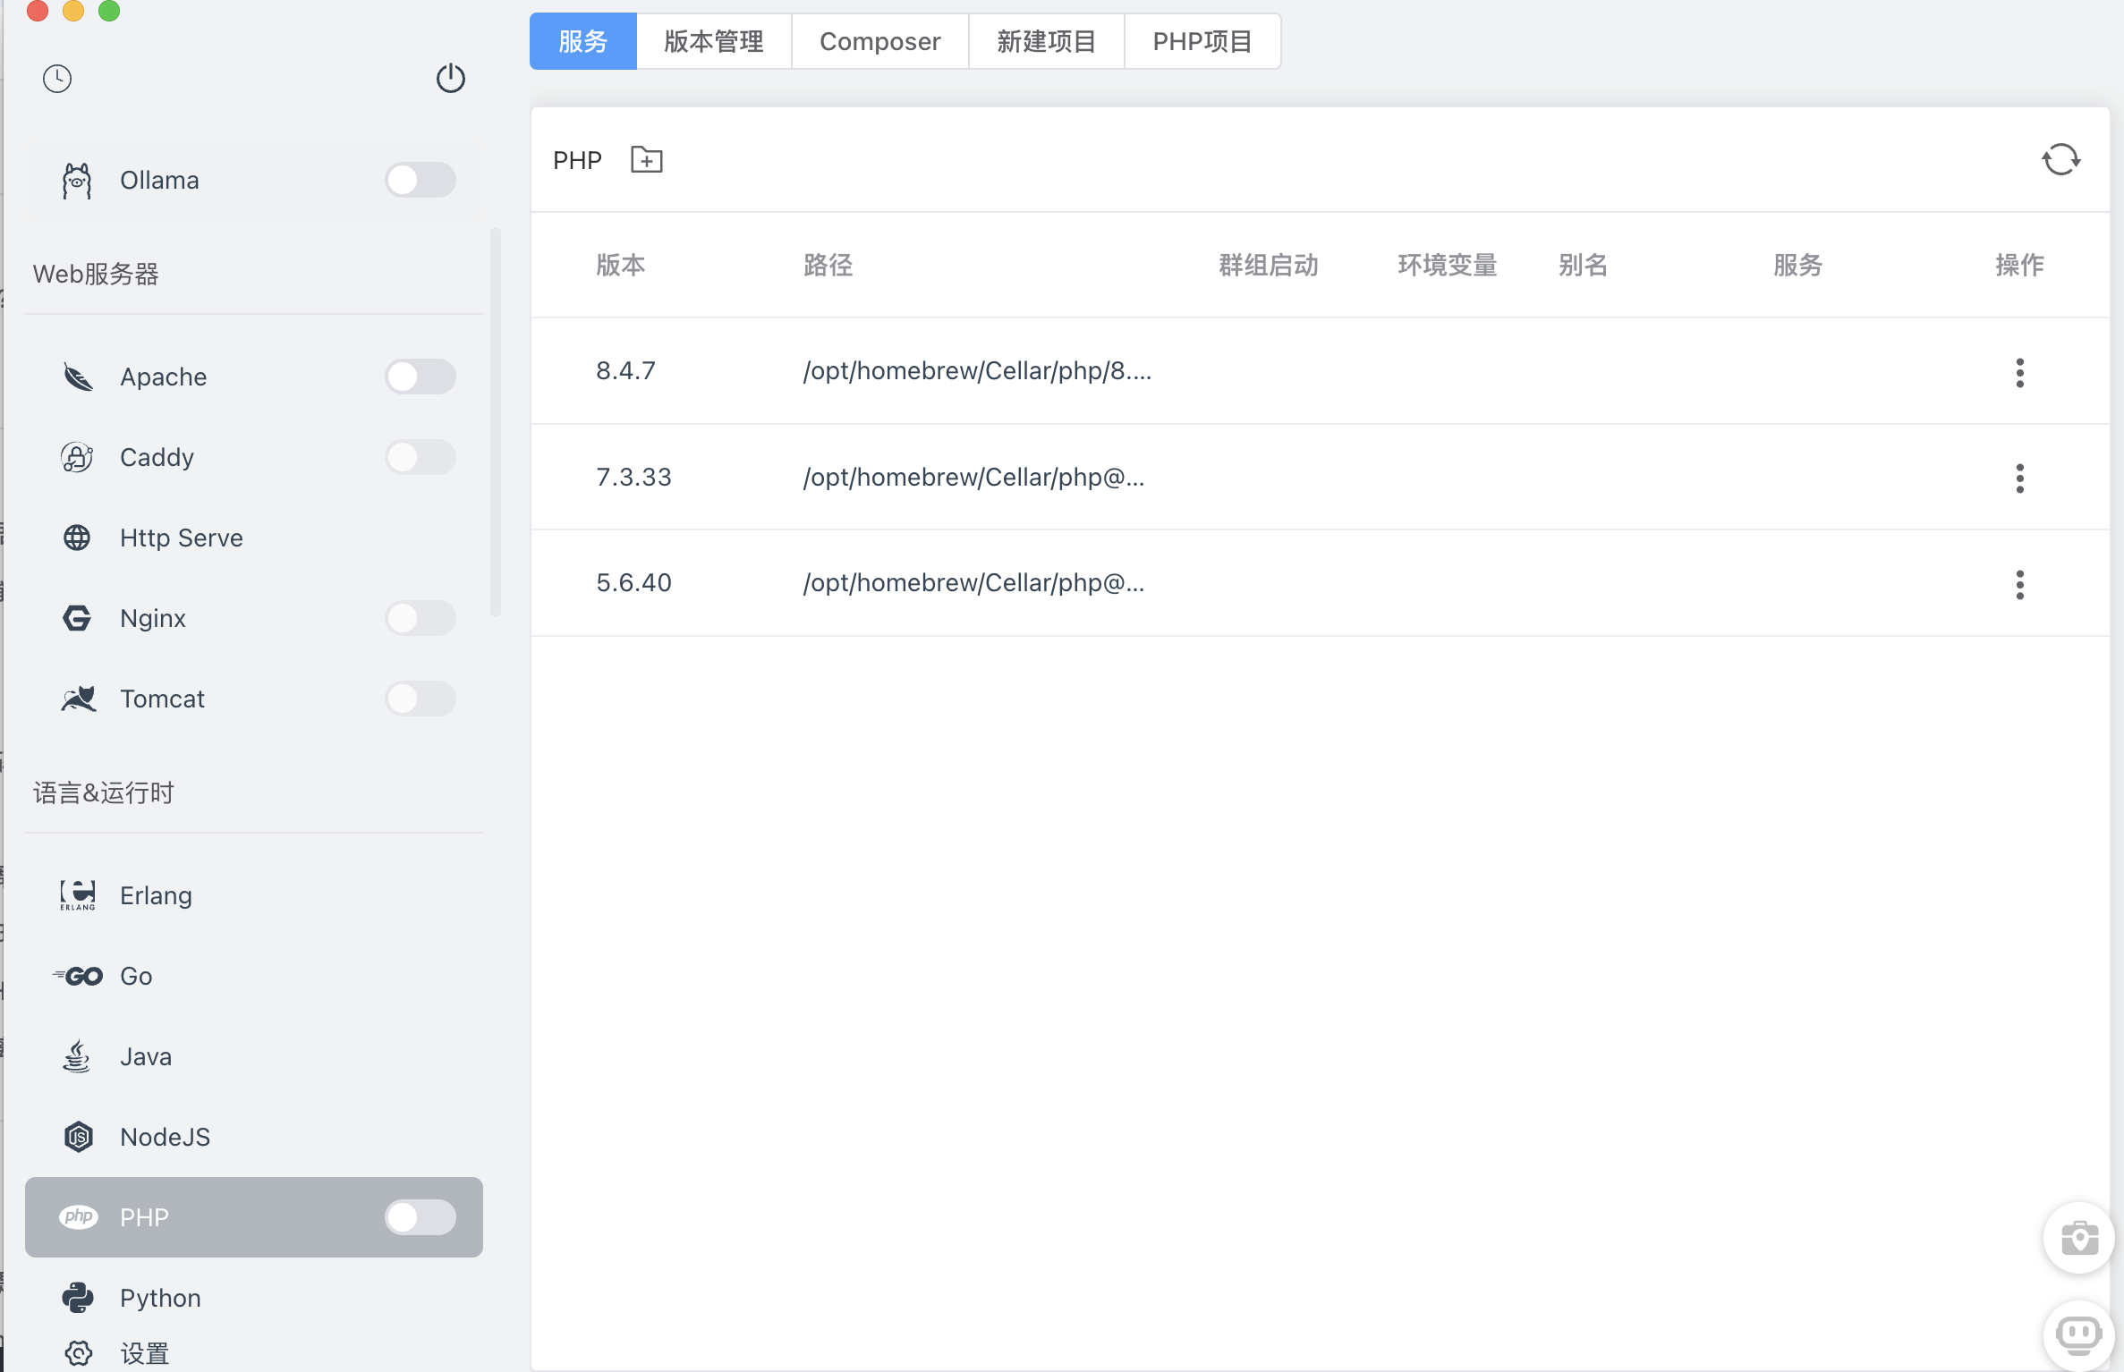Screen dimensions: 2124x1372
Task: Click the Web服务器 section heading
Action: [97, 274]
